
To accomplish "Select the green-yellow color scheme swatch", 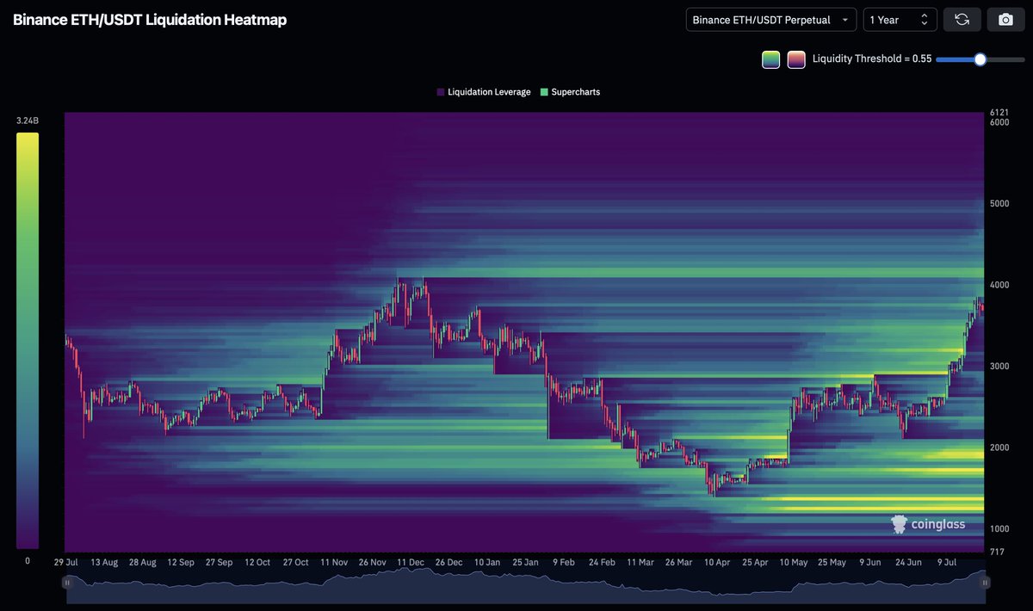I will click(770, 59).
